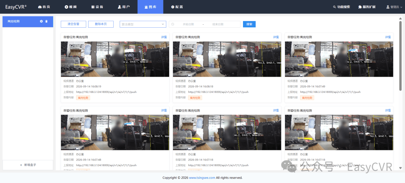Go to the 设备 devices tab
Viewport: 405px width, 183px height.
[97, 7]
